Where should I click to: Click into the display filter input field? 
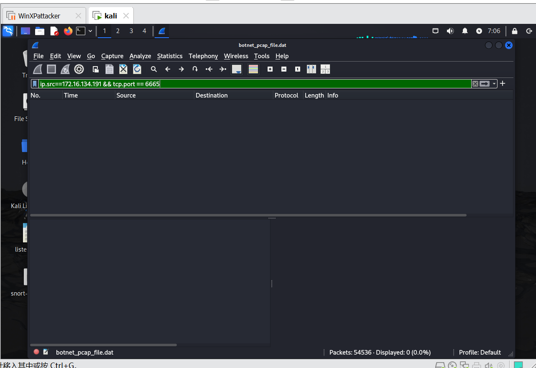tap(255, 84)
